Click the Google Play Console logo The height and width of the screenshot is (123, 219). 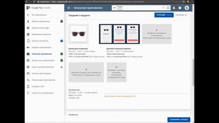coord(39,8)
